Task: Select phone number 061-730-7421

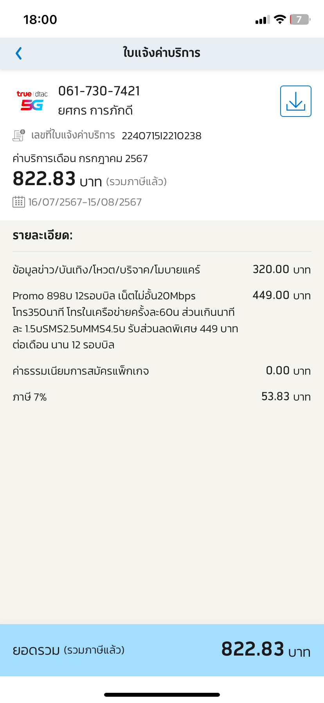Action: coord(99,91)
